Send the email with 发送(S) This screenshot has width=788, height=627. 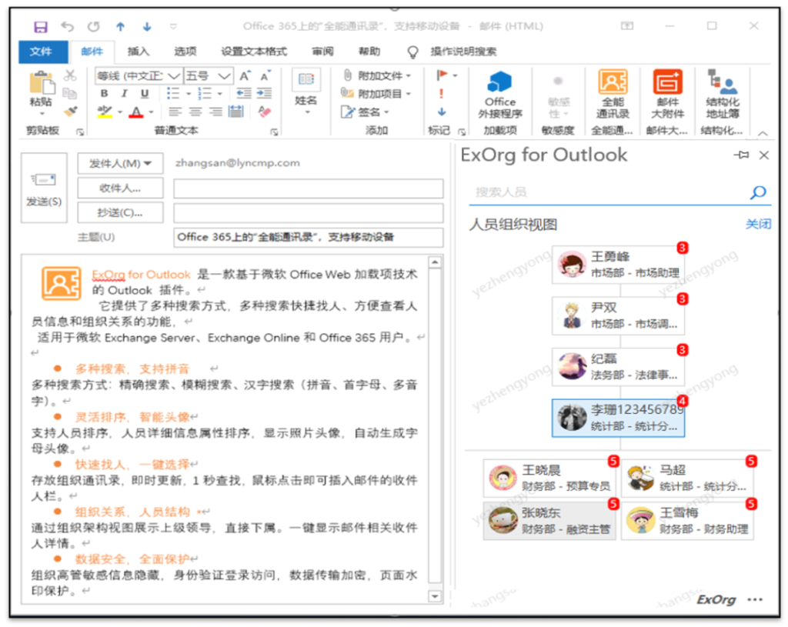pyautogui.click(x=44, y=188)
